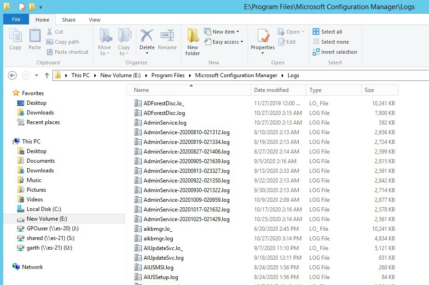Select Network in navigation pane

[x=28, y=267]
